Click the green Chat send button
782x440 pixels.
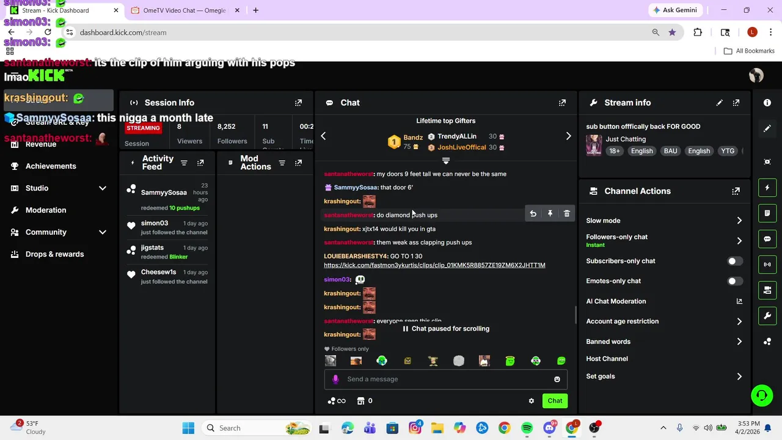pos(555,401)
